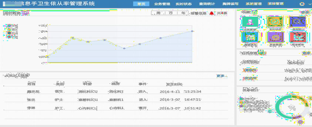Click the 15:25:34 time cell
Screen dimensions: 312x127
tap(193, 92)
